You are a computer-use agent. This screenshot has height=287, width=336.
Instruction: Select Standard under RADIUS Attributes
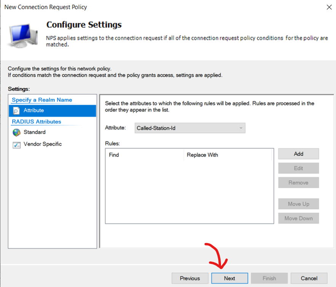click(x=35, y=132)
